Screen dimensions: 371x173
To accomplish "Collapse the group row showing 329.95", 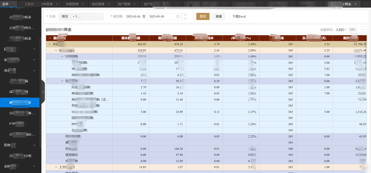I will point(56,51).
